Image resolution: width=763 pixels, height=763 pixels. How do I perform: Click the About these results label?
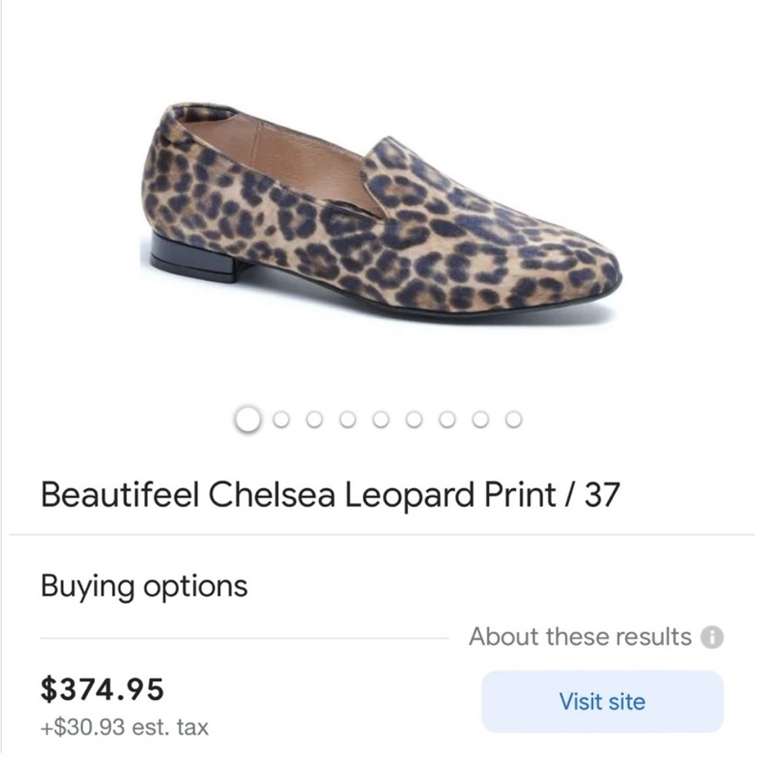(581, 636)
